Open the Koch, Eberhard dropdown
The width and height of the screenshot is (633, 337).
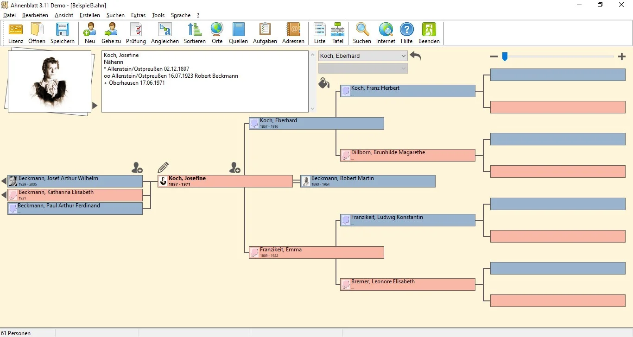click(363, 56)
